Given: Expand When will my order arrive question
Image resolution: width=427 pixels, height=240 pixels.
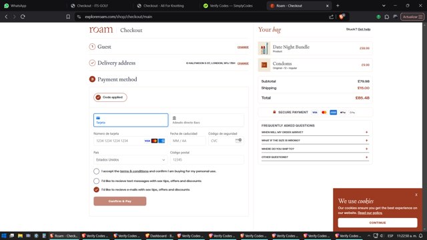Looking at the screenshot, I should pos(315,132).
